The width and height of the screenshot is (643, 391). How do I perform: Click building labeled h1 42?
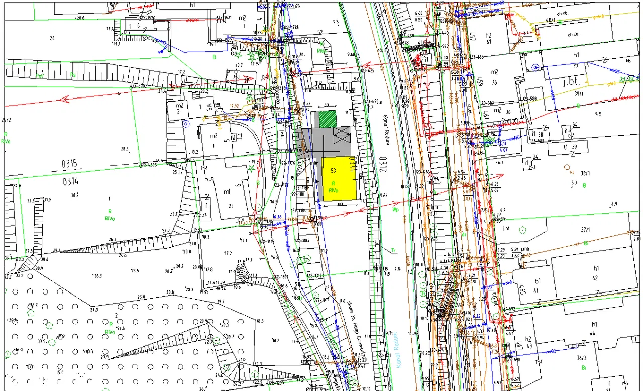tap(595, 273)
